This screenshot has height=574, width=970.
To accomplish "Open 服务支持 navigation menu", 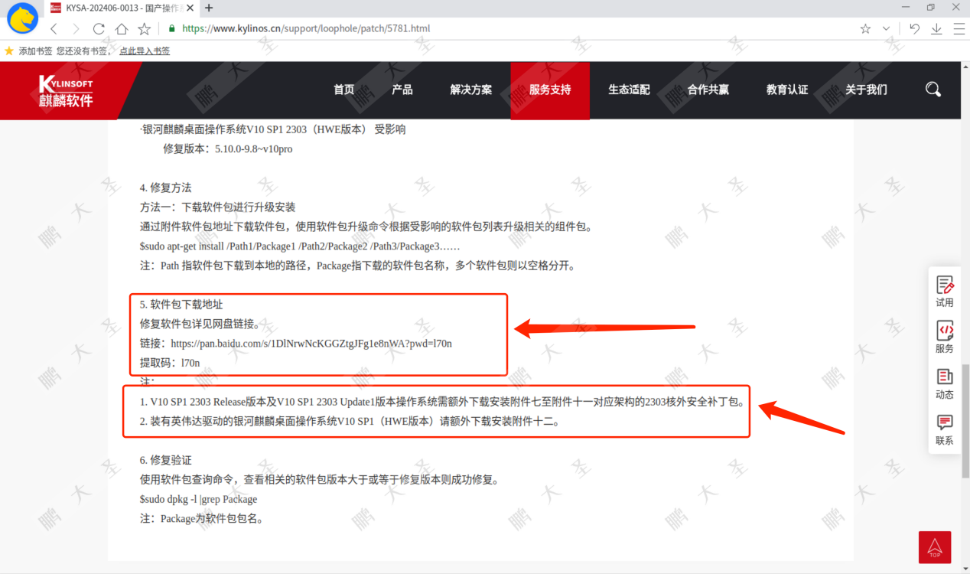I will (x=550, y=90).
